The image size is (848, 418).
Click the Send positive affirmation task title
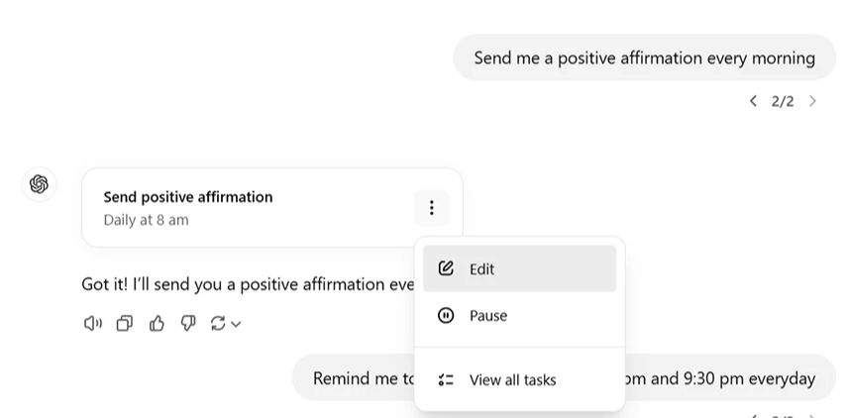187,197
